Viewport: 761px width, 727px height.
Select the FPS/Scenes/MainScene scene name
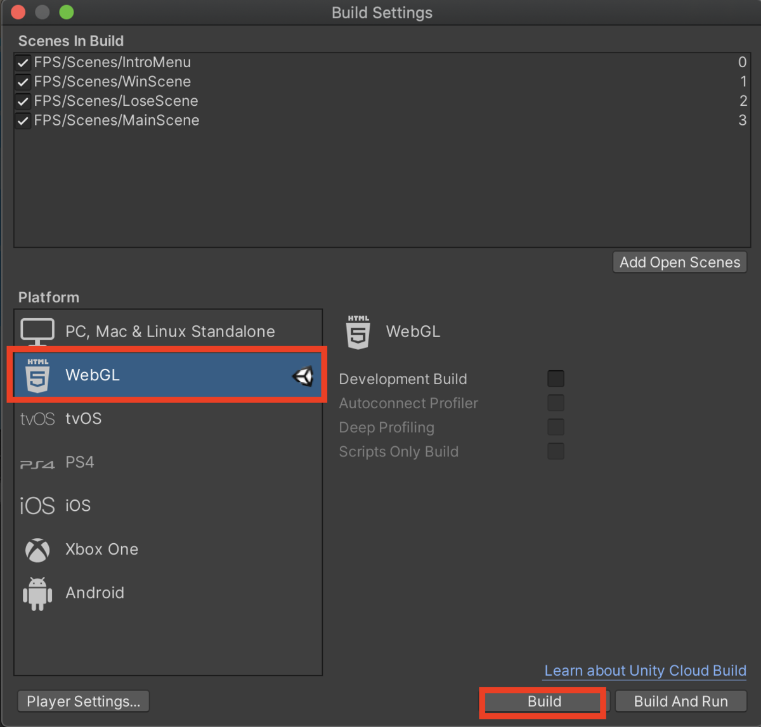point(117,120)
